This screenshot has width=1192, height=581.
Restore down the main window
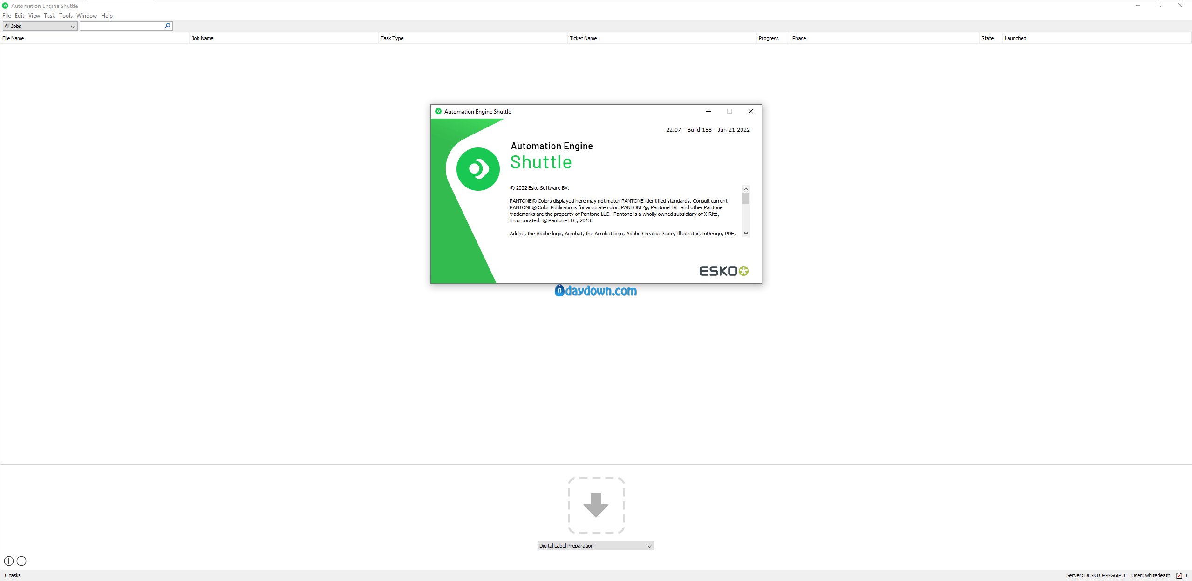click(1159, 6)
